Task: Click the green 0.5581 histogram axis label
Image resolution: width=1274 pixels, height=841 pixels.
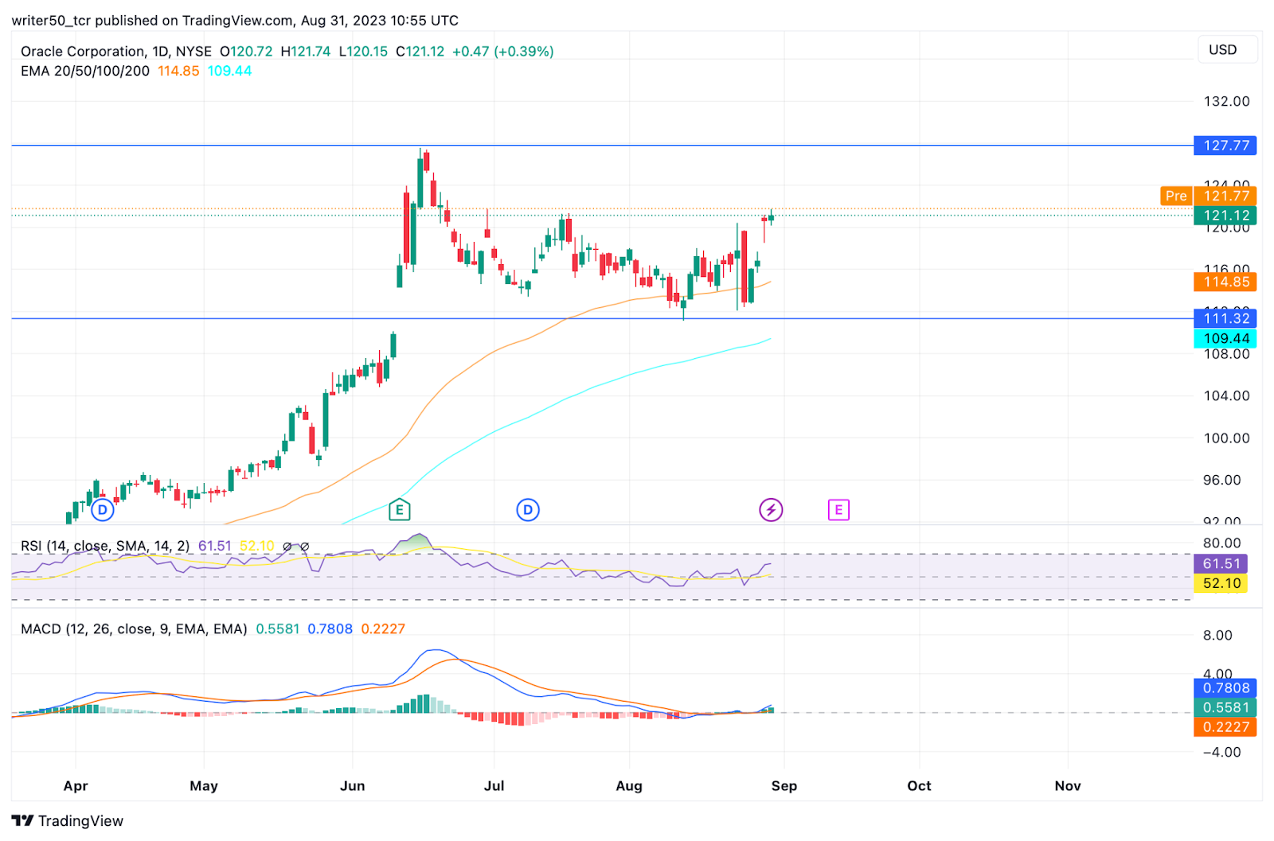Action: 1225,707
